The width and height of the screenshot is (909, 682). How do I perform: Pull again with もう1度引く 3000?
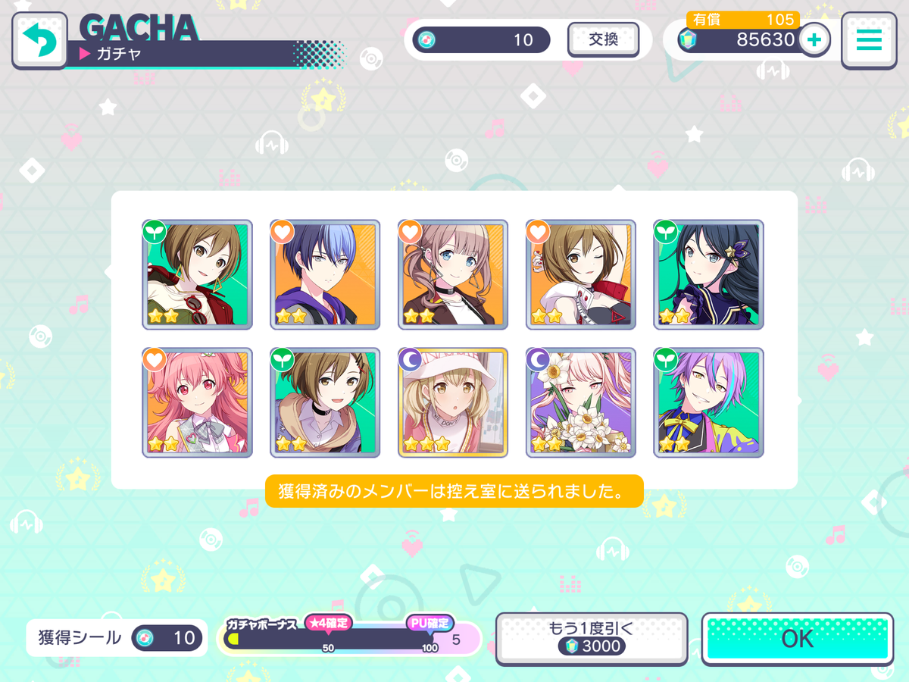[x=592, y=637]
